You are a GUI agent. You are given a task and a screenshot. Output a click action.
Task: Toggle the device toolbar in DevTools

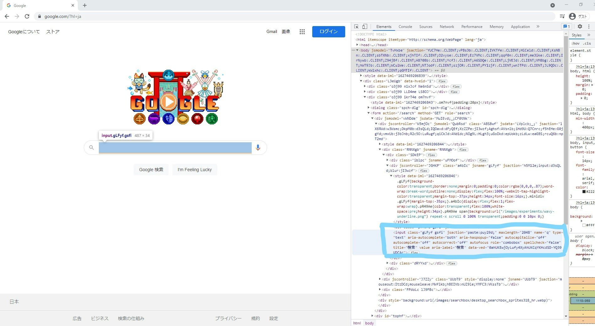[x=365, y=27]
